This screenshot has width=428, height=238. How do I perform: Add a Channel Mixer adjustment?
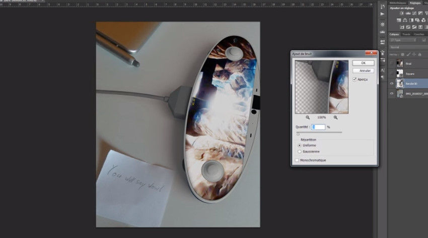pos(423,20)
